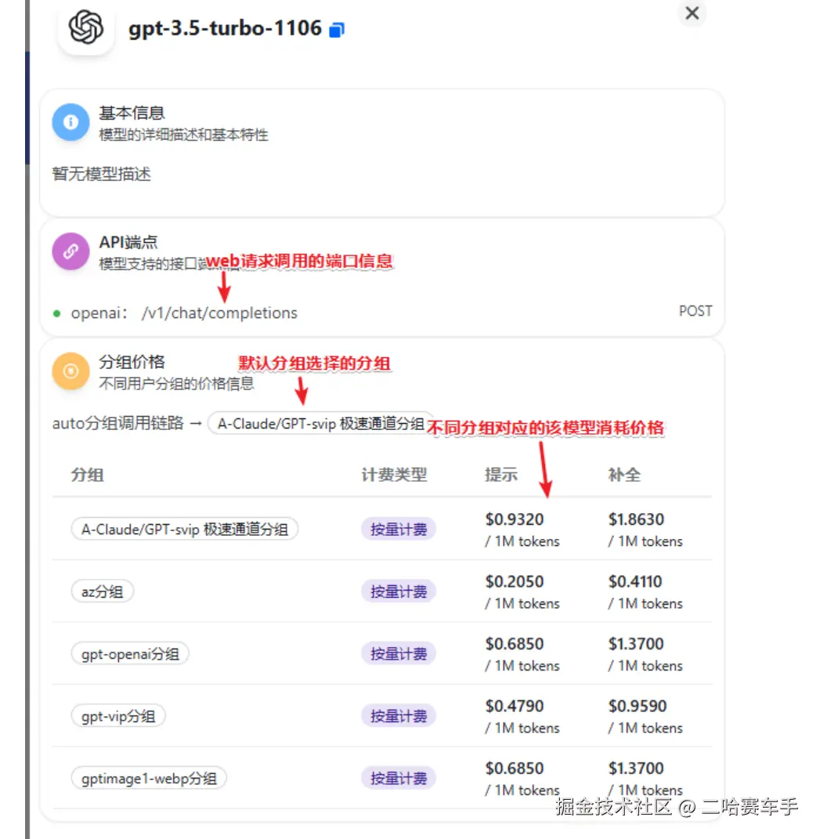Click the 提示 column header
Screen dimensions: 820x839
coord(501,475)
